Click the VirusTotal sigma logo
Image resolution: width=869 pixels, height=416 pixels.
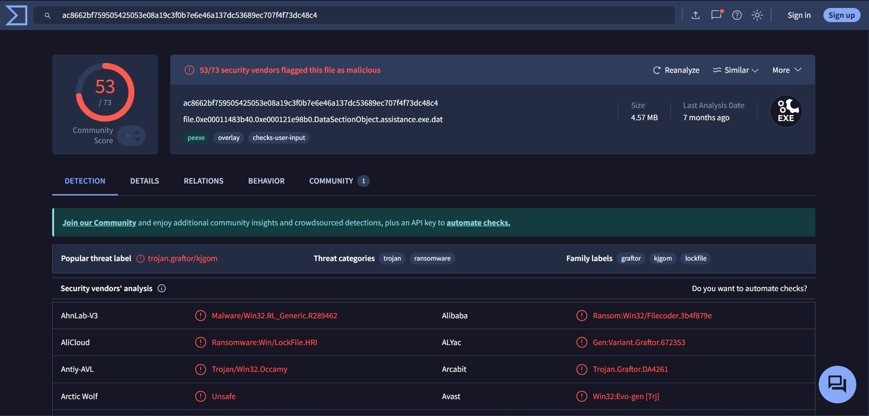point(16,15)
